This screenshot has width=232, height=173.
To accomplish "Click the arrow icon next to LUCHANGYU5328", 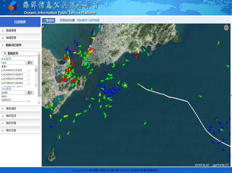I will coord(29,71).
